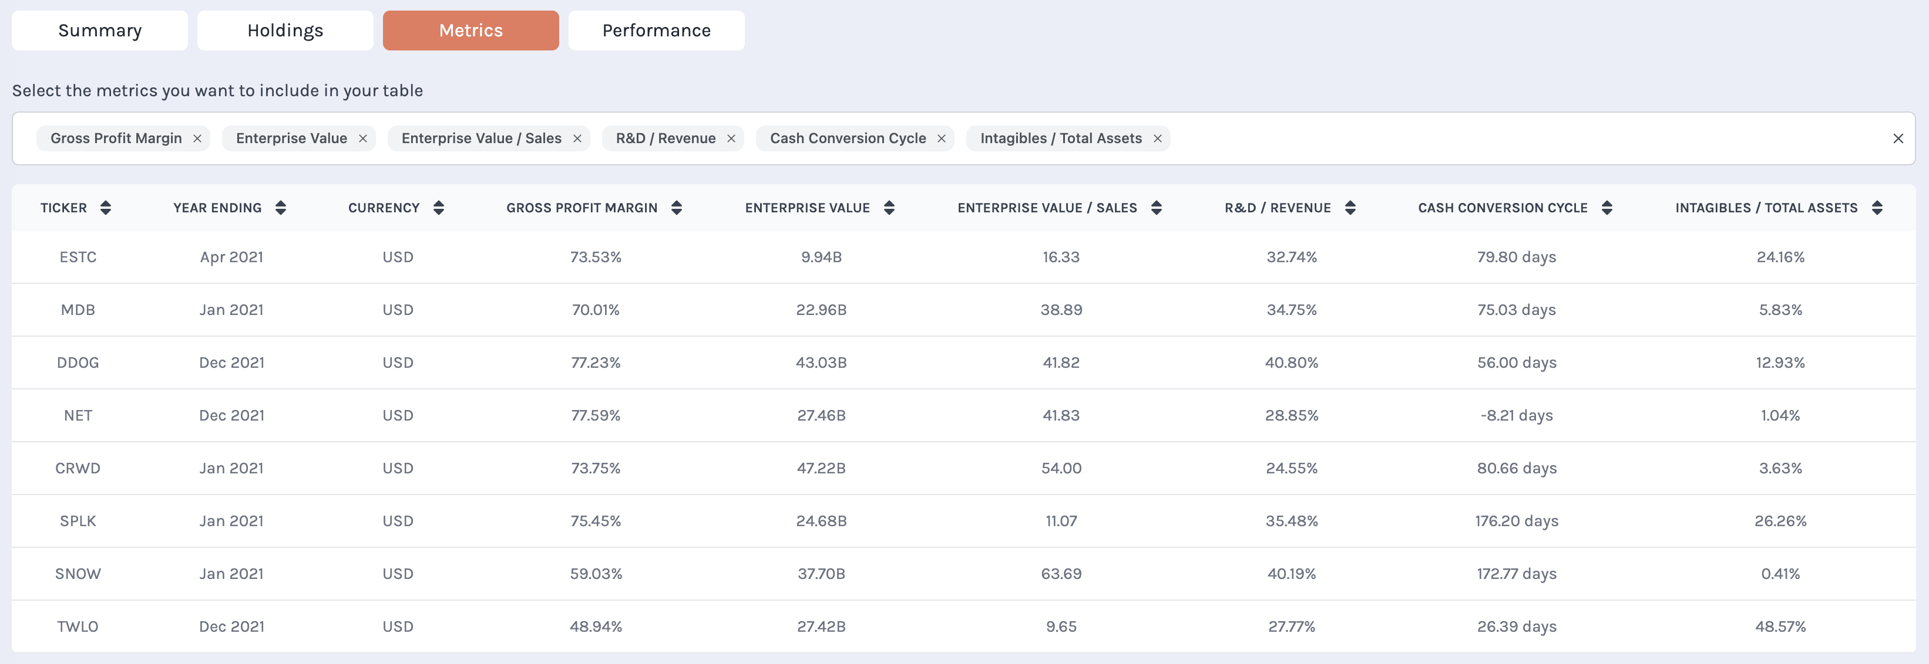Switch to the Holdings tab
This screenshot has height=664, width=1929.
tap(285, 31)
